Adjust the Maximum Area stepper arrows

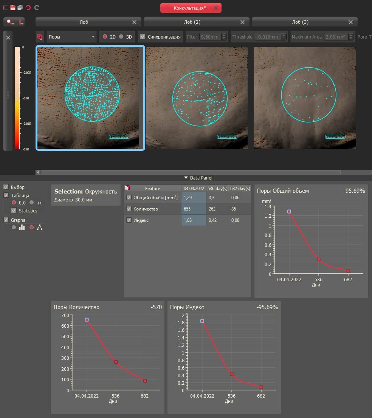[x=351, y=37]
